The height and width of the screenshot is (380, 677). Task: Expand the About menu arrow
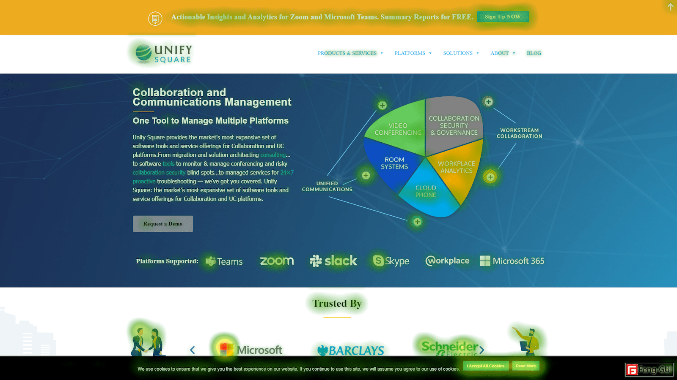pyautogui.click(x=514, y=53)
